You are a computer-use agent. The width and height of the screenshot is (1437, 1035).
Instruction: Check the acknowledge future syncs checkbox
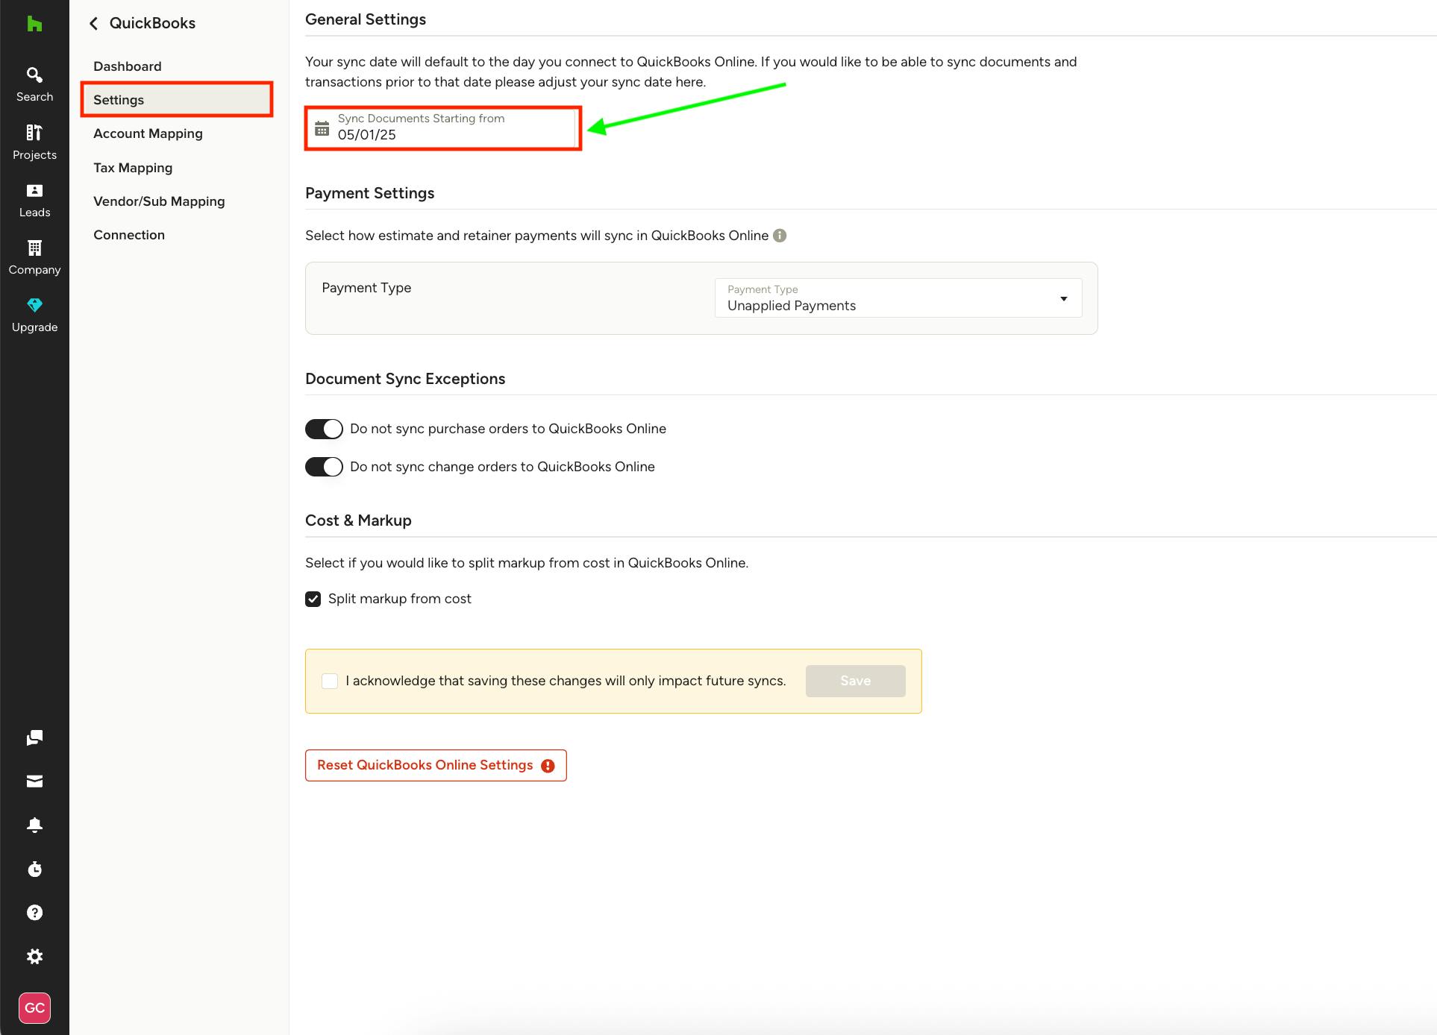[x=330, y=681]
